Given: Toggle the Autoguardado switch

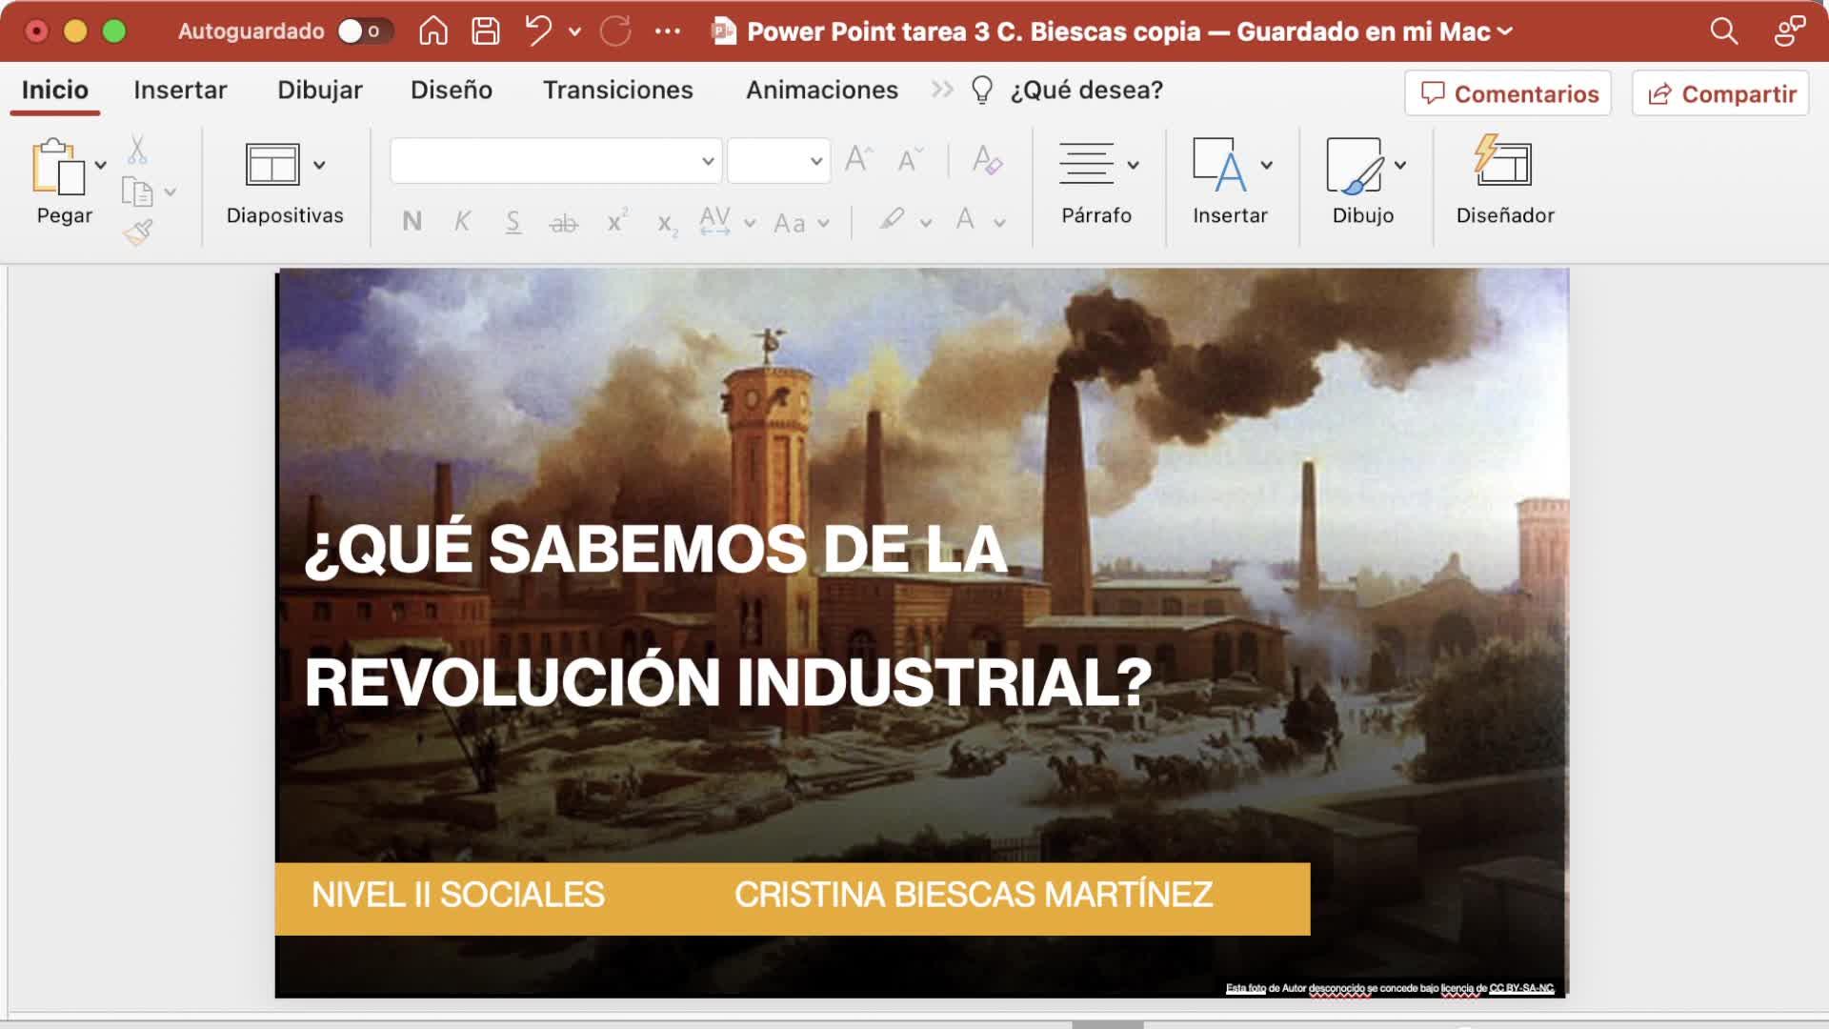Looking at the screenshot, I should pyautogui.click(x=364, y=31).
